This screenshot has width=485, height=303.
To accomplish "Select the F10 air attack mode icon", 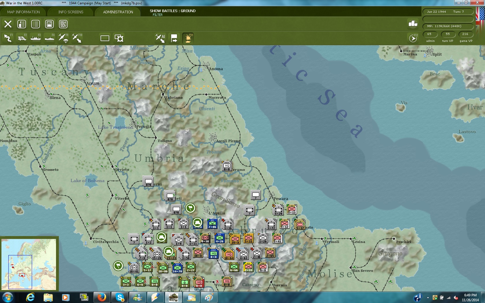I will [x=77, y=38].
